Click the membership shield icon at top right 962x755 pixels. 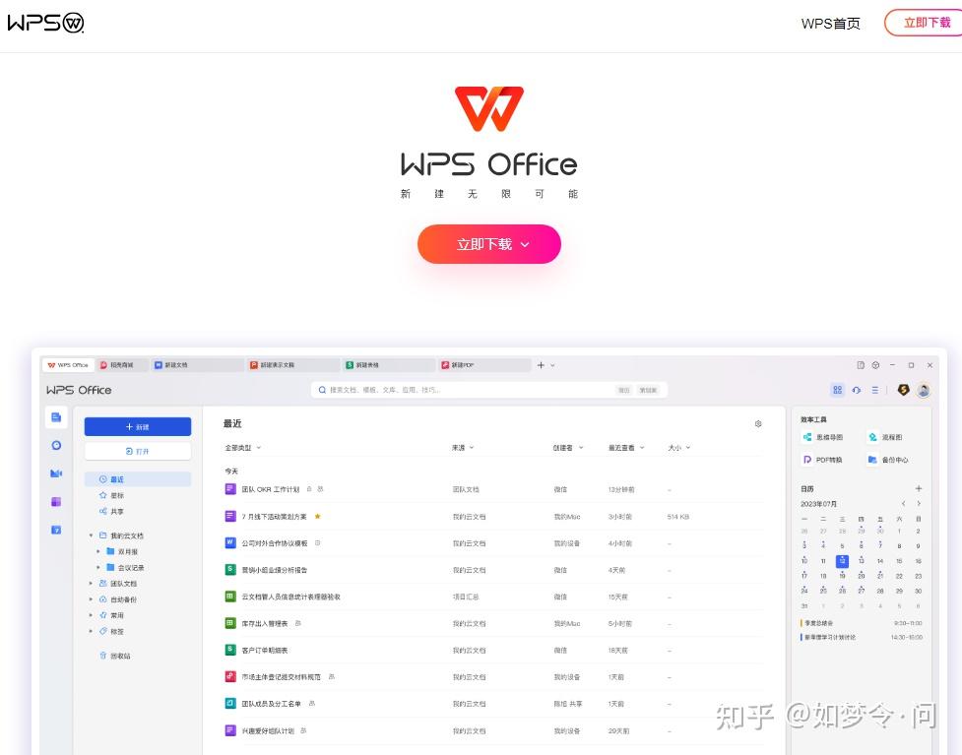click(x=903, y=390)
